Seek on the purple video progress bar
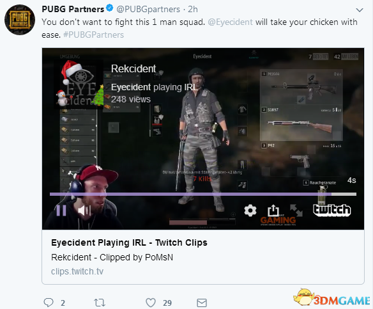Image resolution: width=373 pixels, height=309 pixels. click(203, 194)
